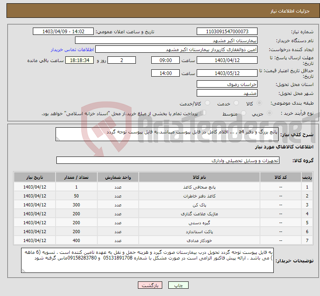Click the اطلاعات کالاهای مورد نیاز section title
The width and height of the screenshot is (320, 296).
284,147
